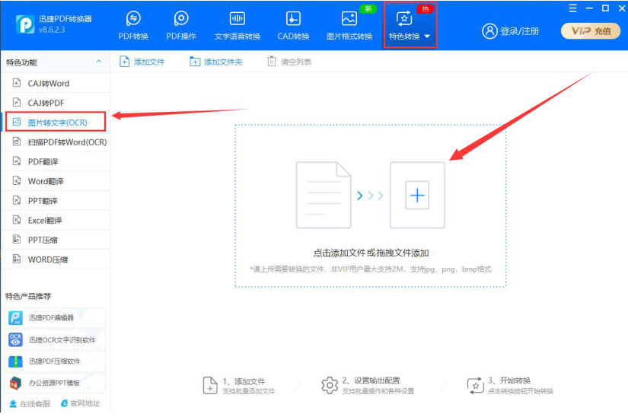Open the PDF转换 tab
This screenshot has width=628, height=417.
pos(133,26)
